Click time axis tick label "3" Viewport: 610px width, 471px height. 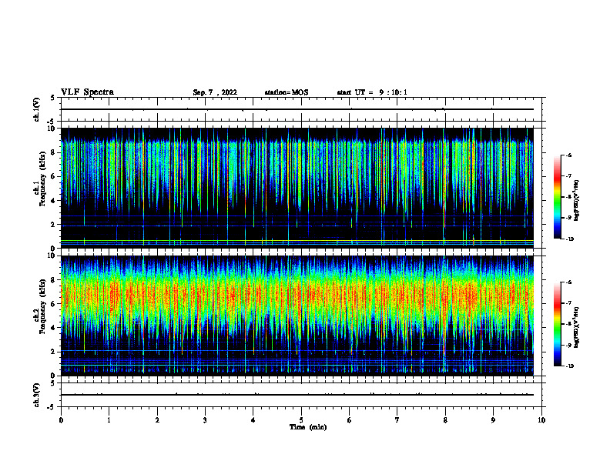[205, 420]
